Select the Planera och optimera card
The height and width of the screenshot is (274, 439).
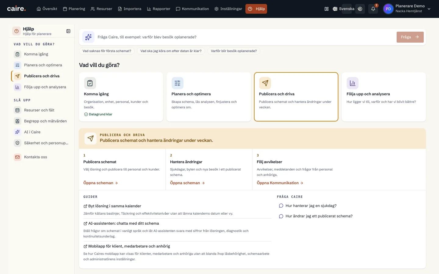point(209,97)
